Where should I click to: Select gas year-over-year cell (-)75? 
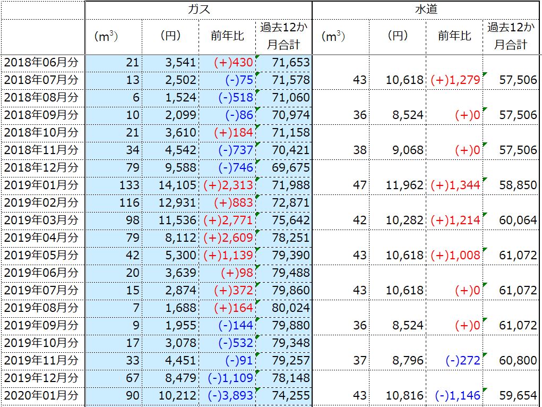227,81
